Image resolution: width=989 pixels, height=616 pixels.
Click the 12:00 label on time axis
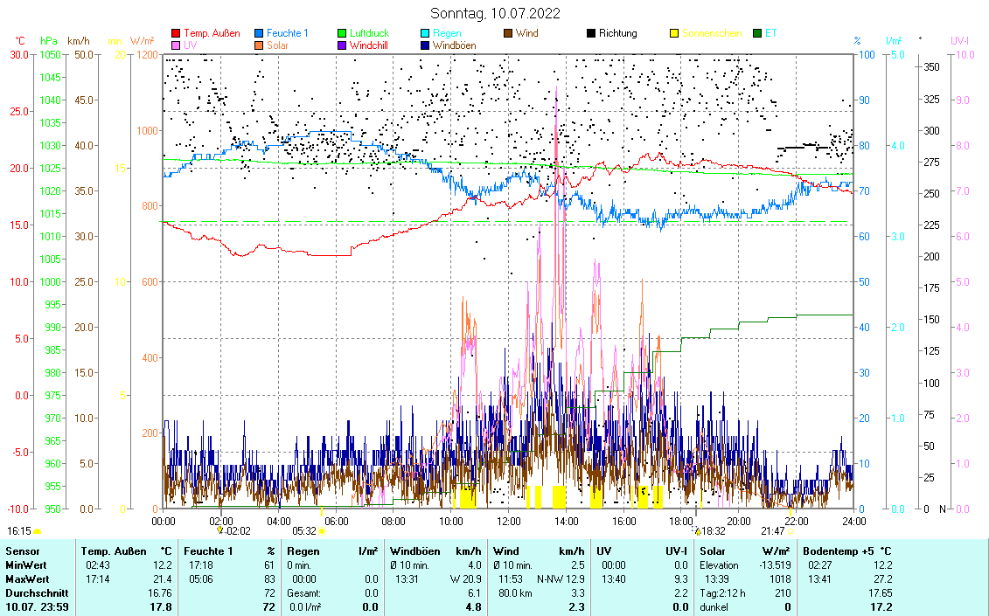[x=509, y=521]
